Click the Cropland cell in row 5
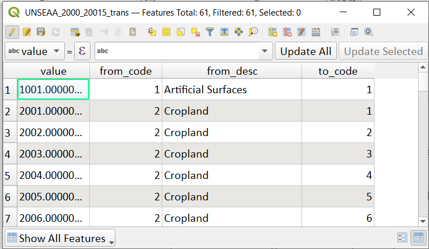This screenshot has width=429, height=249. (232, 175)
